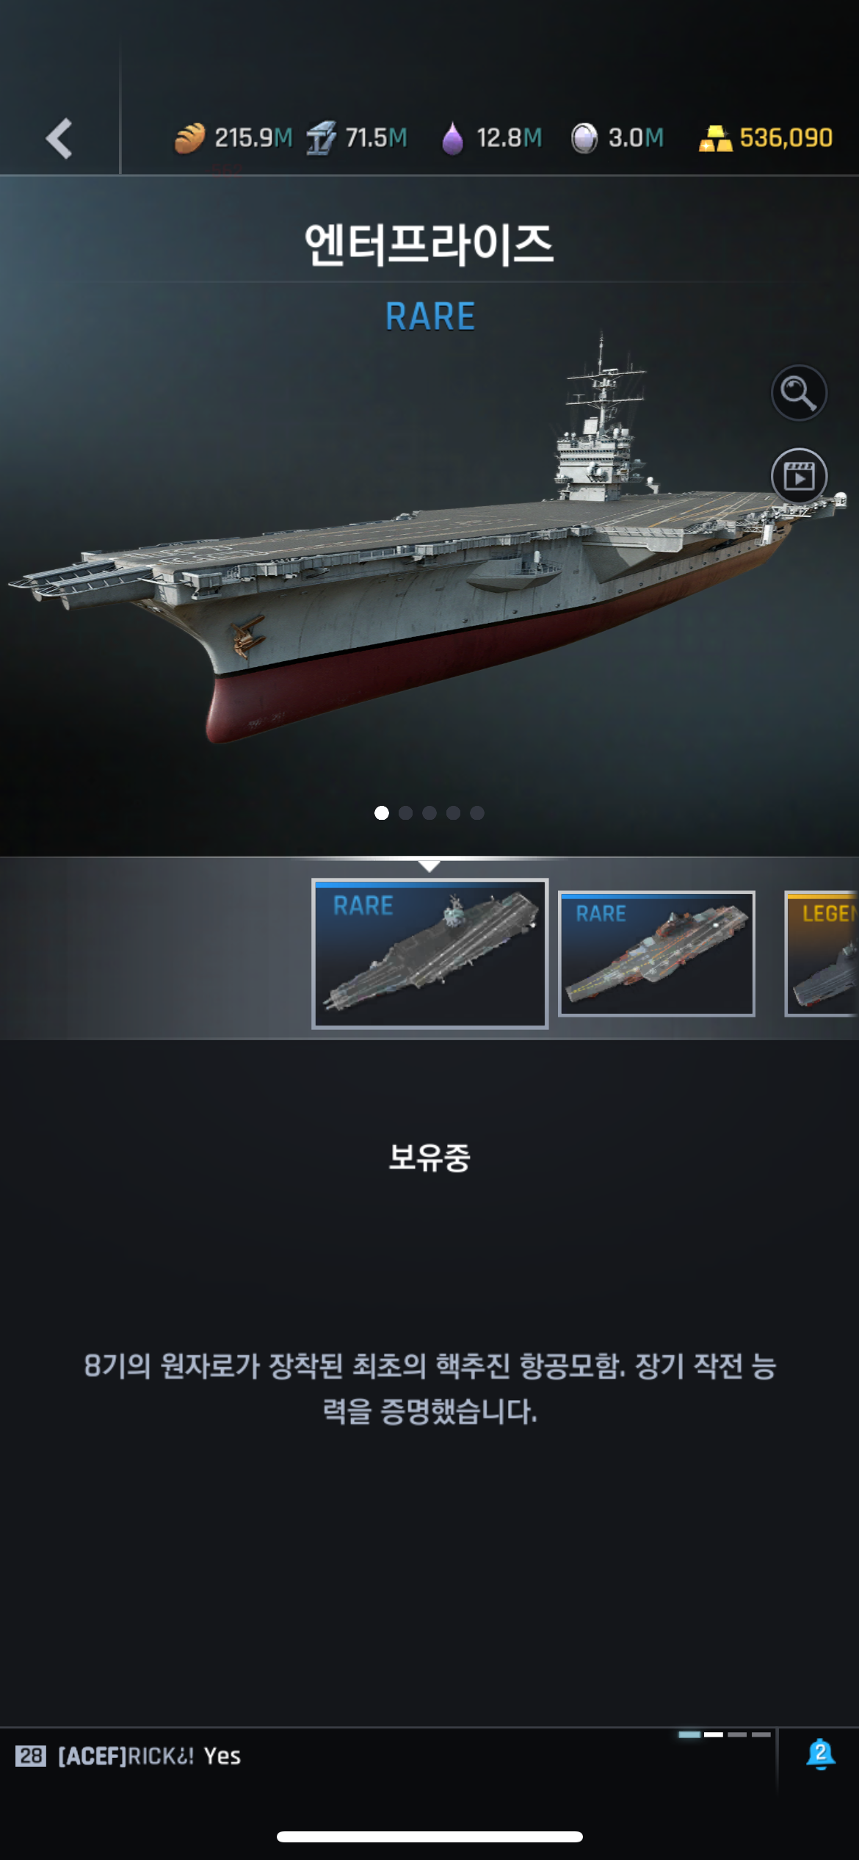This screenshot has height=1860, width=859.
Task: Select the first carousel page dot
Action: [382, 812]
